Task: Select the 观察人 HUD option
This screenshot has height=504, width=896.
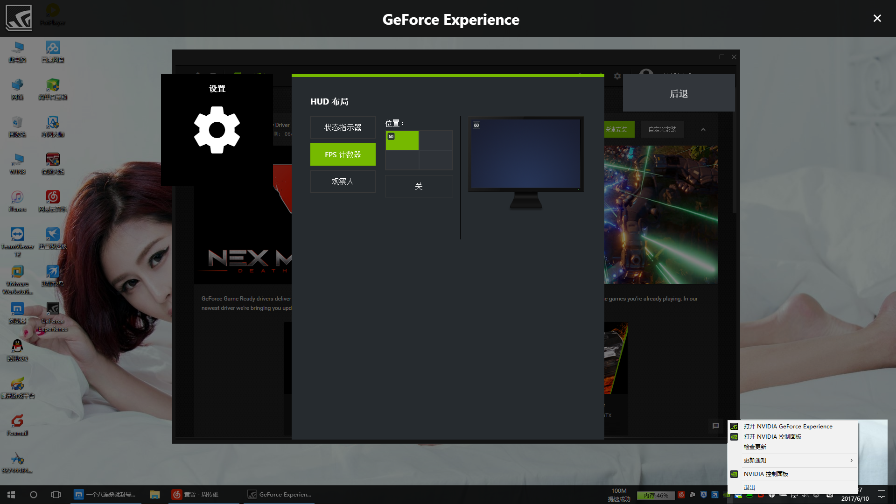Action: pyautogui.click(x=343, y=182)
